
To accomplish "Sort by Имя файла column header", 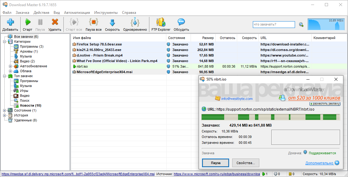I will coord(118,38).
